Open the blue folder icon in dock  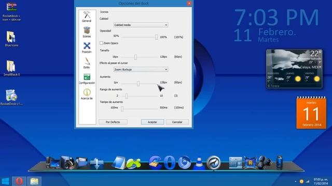82,163
